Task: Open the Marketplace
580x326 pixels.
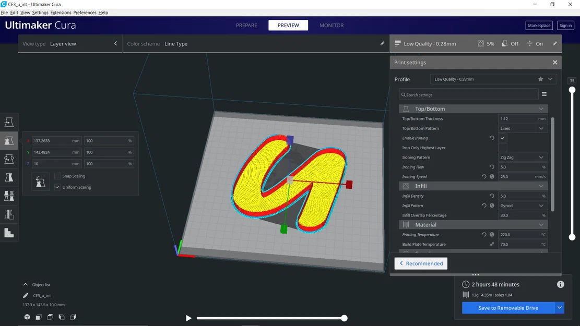Action: click(539, 26)
